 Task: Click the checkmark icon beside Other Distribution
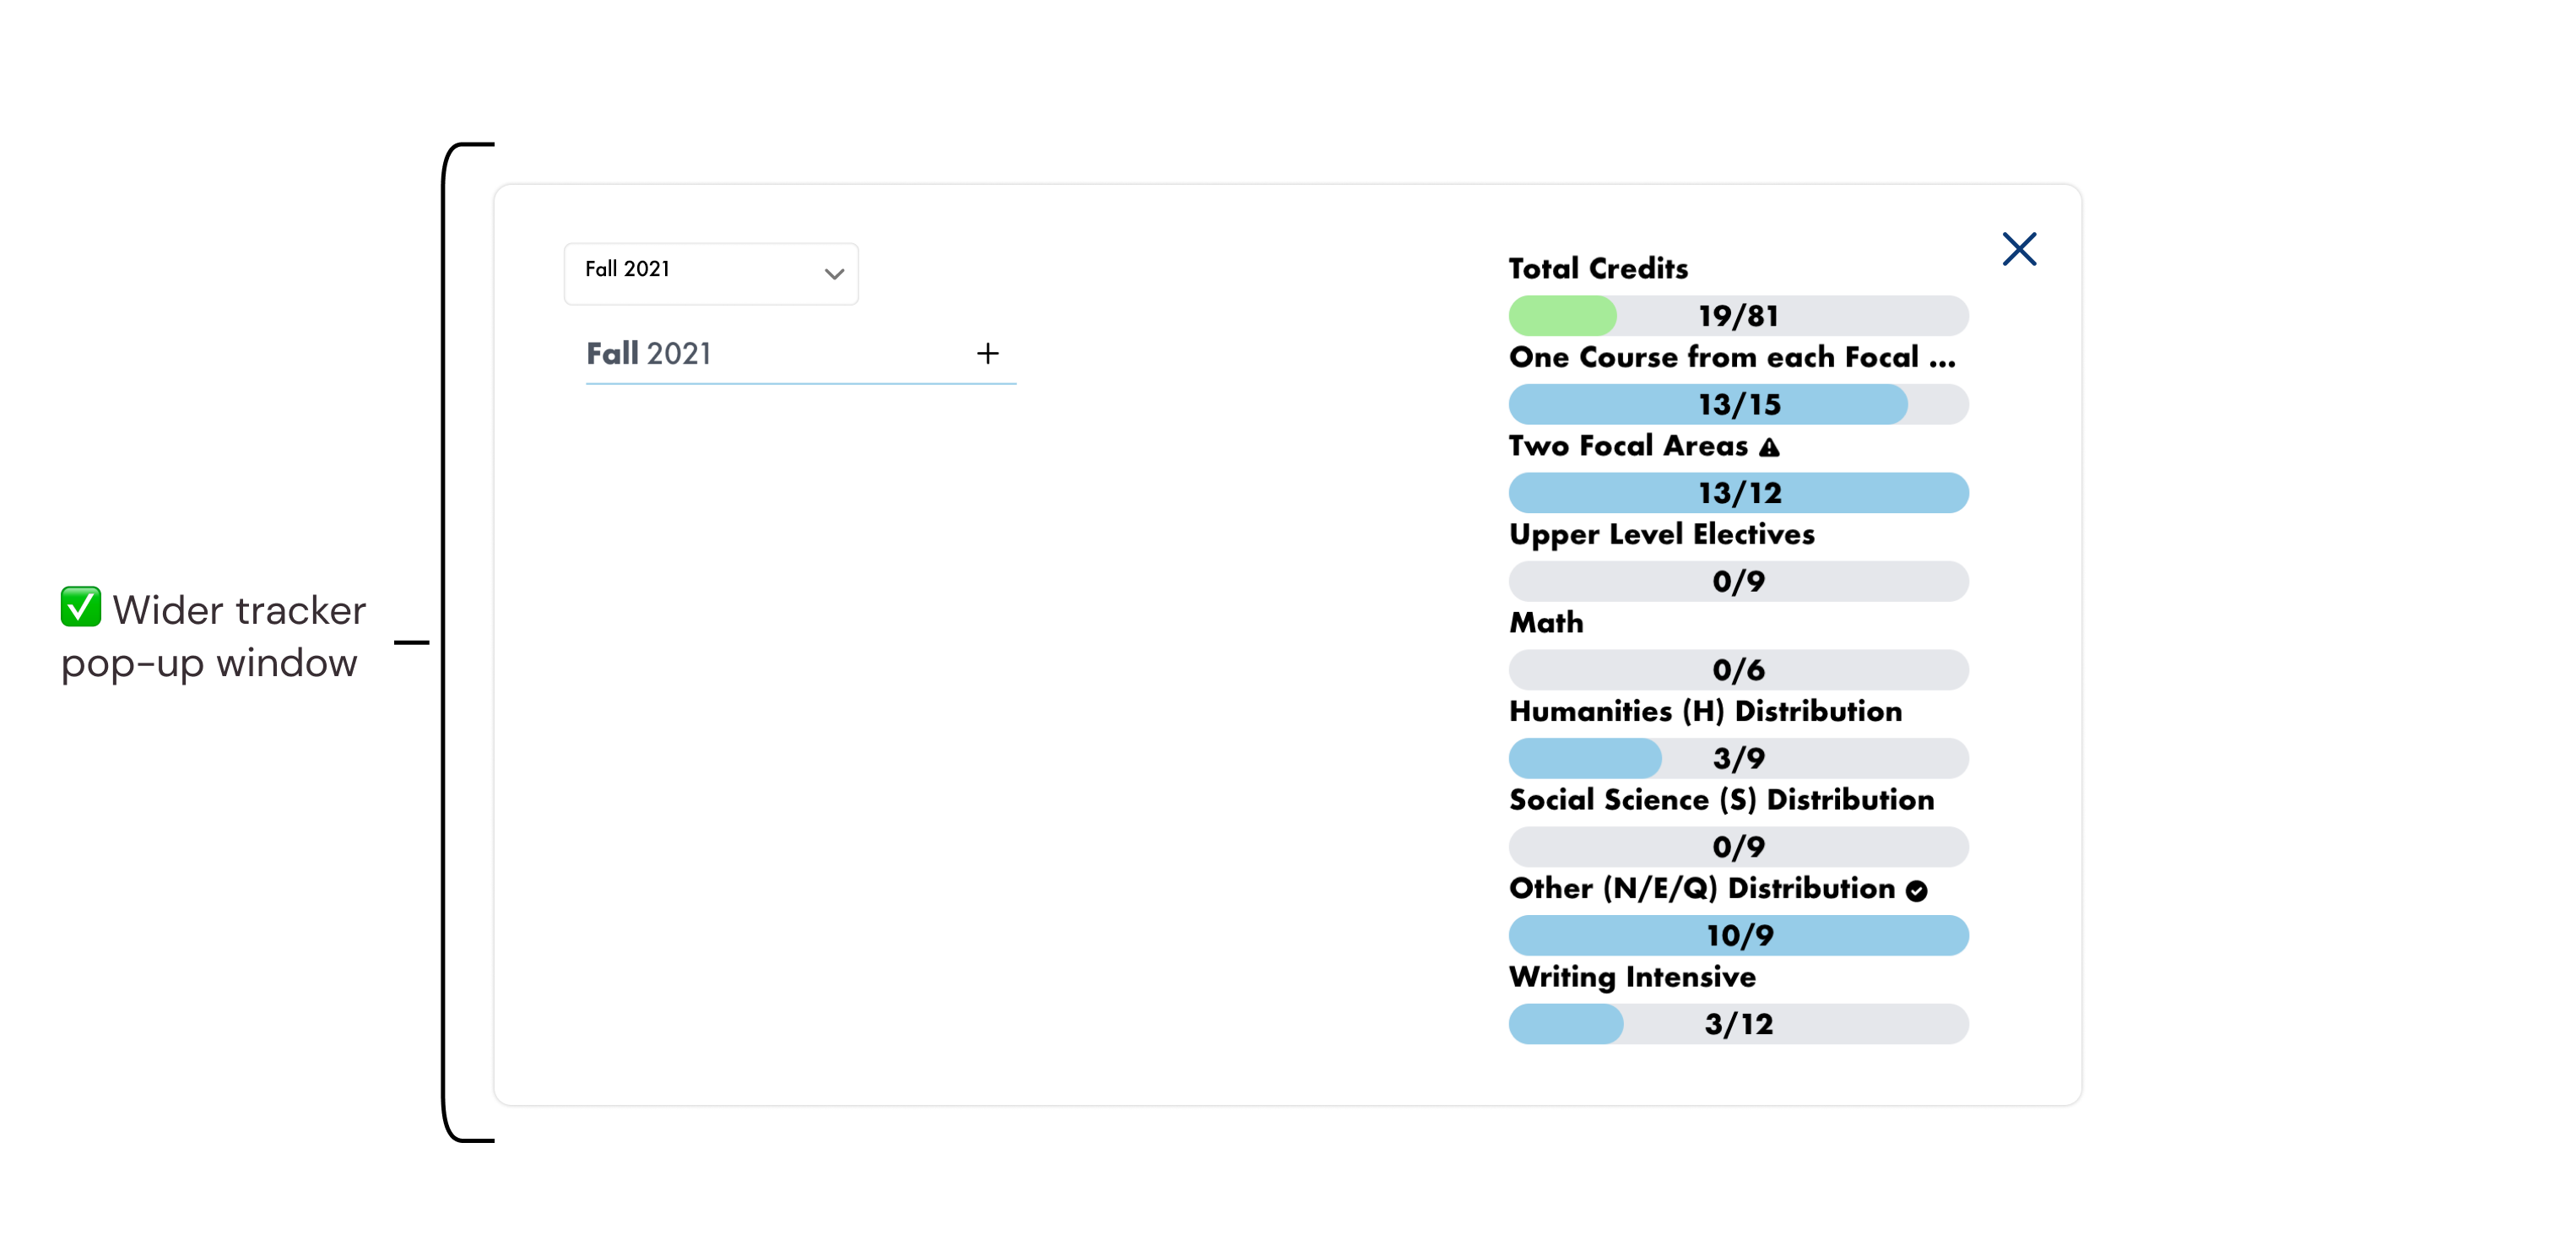pyautogui.click(x=1915, y=890)
